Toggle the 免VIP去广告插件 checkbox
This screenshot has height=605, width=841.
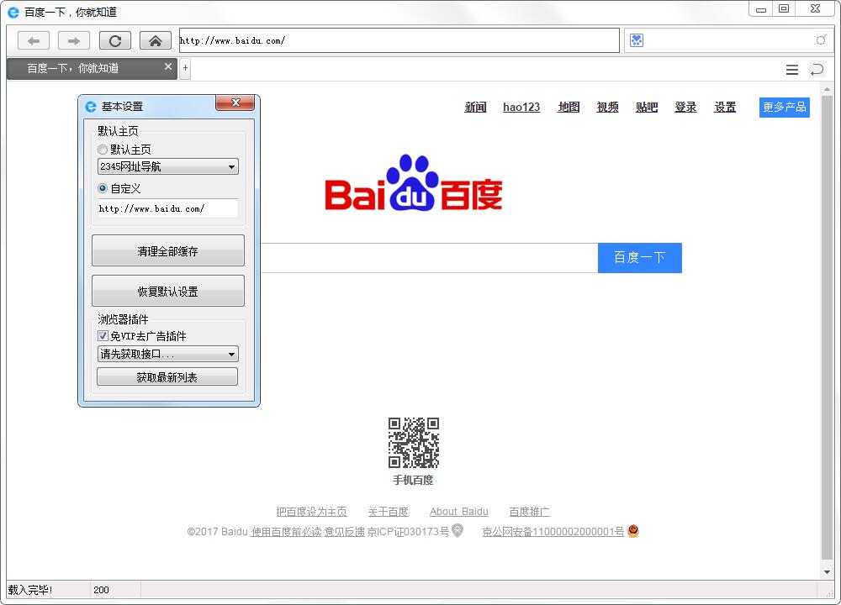point(103,336)
